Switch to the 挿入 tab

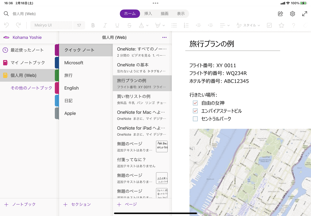[148, 14]
